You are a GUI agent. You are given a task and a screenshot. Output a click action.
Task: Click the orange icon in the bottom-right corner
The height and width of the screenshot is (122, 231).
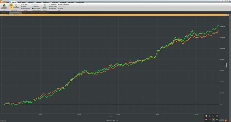[226, 120]
